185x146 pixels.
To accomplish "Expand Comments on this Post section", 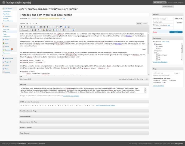I will pos(84,122).
